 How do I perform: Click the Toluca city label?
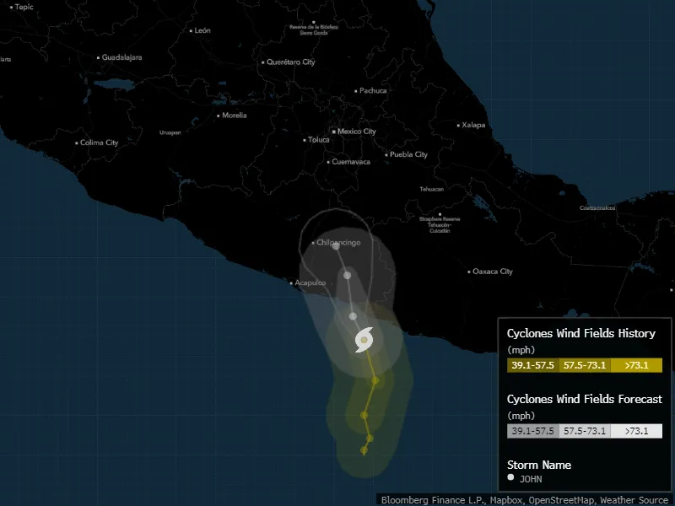coord(319,139)
